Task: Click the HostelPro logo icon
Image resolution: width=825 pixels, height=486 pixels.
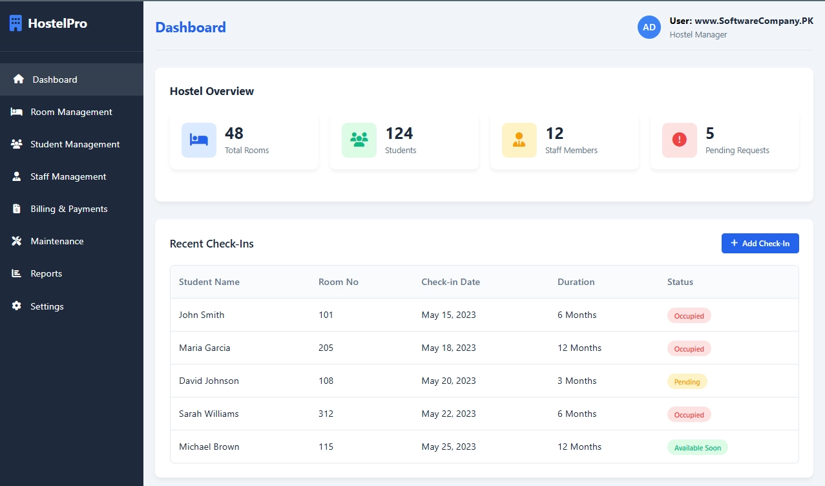Action: tap(15, 23)
